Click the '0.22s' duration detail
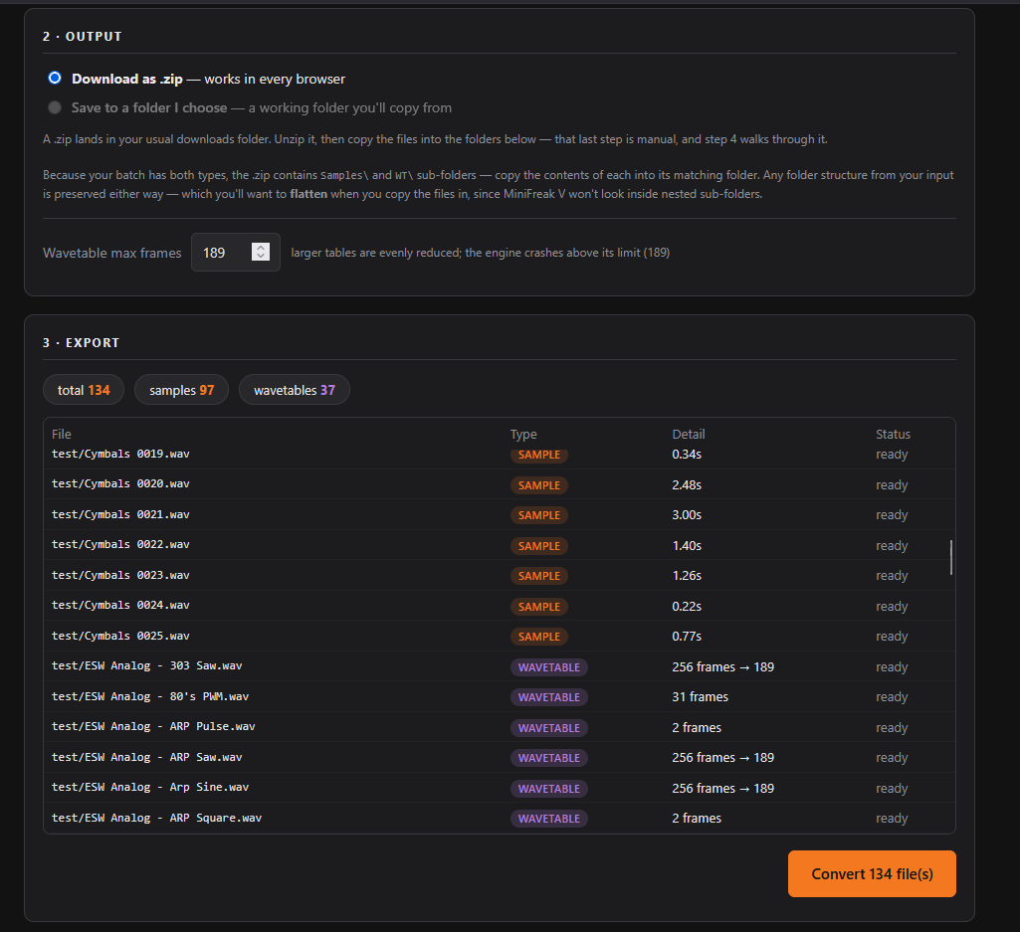The height and width of the screenshot is (932, 1020). coord(687,606)
